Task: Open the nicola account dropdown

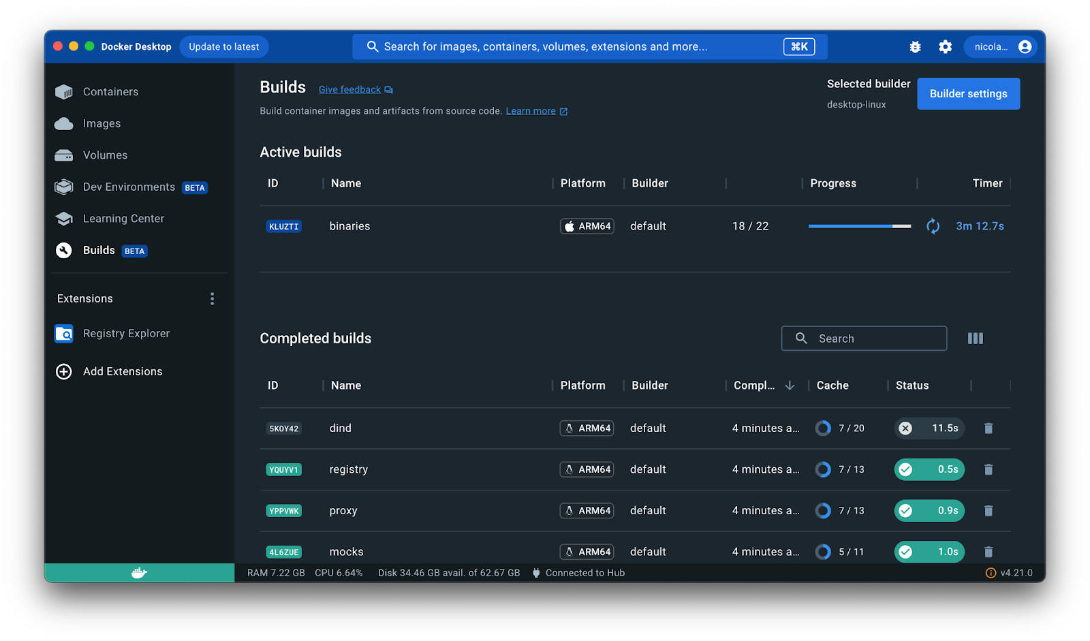Action: (x=1000, y=46)
